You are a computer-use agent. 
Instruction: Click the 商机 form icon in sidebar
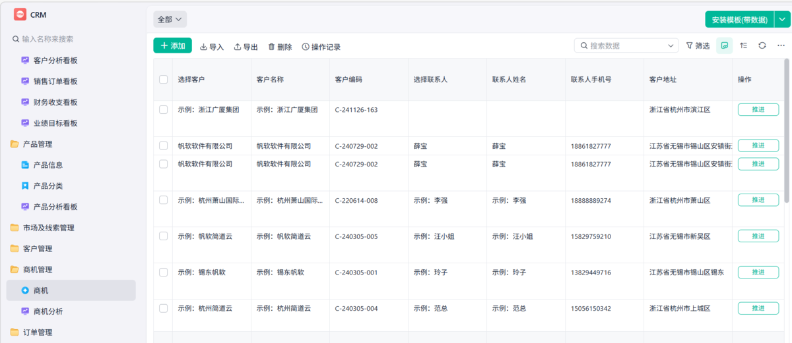[x=25, y=290]
